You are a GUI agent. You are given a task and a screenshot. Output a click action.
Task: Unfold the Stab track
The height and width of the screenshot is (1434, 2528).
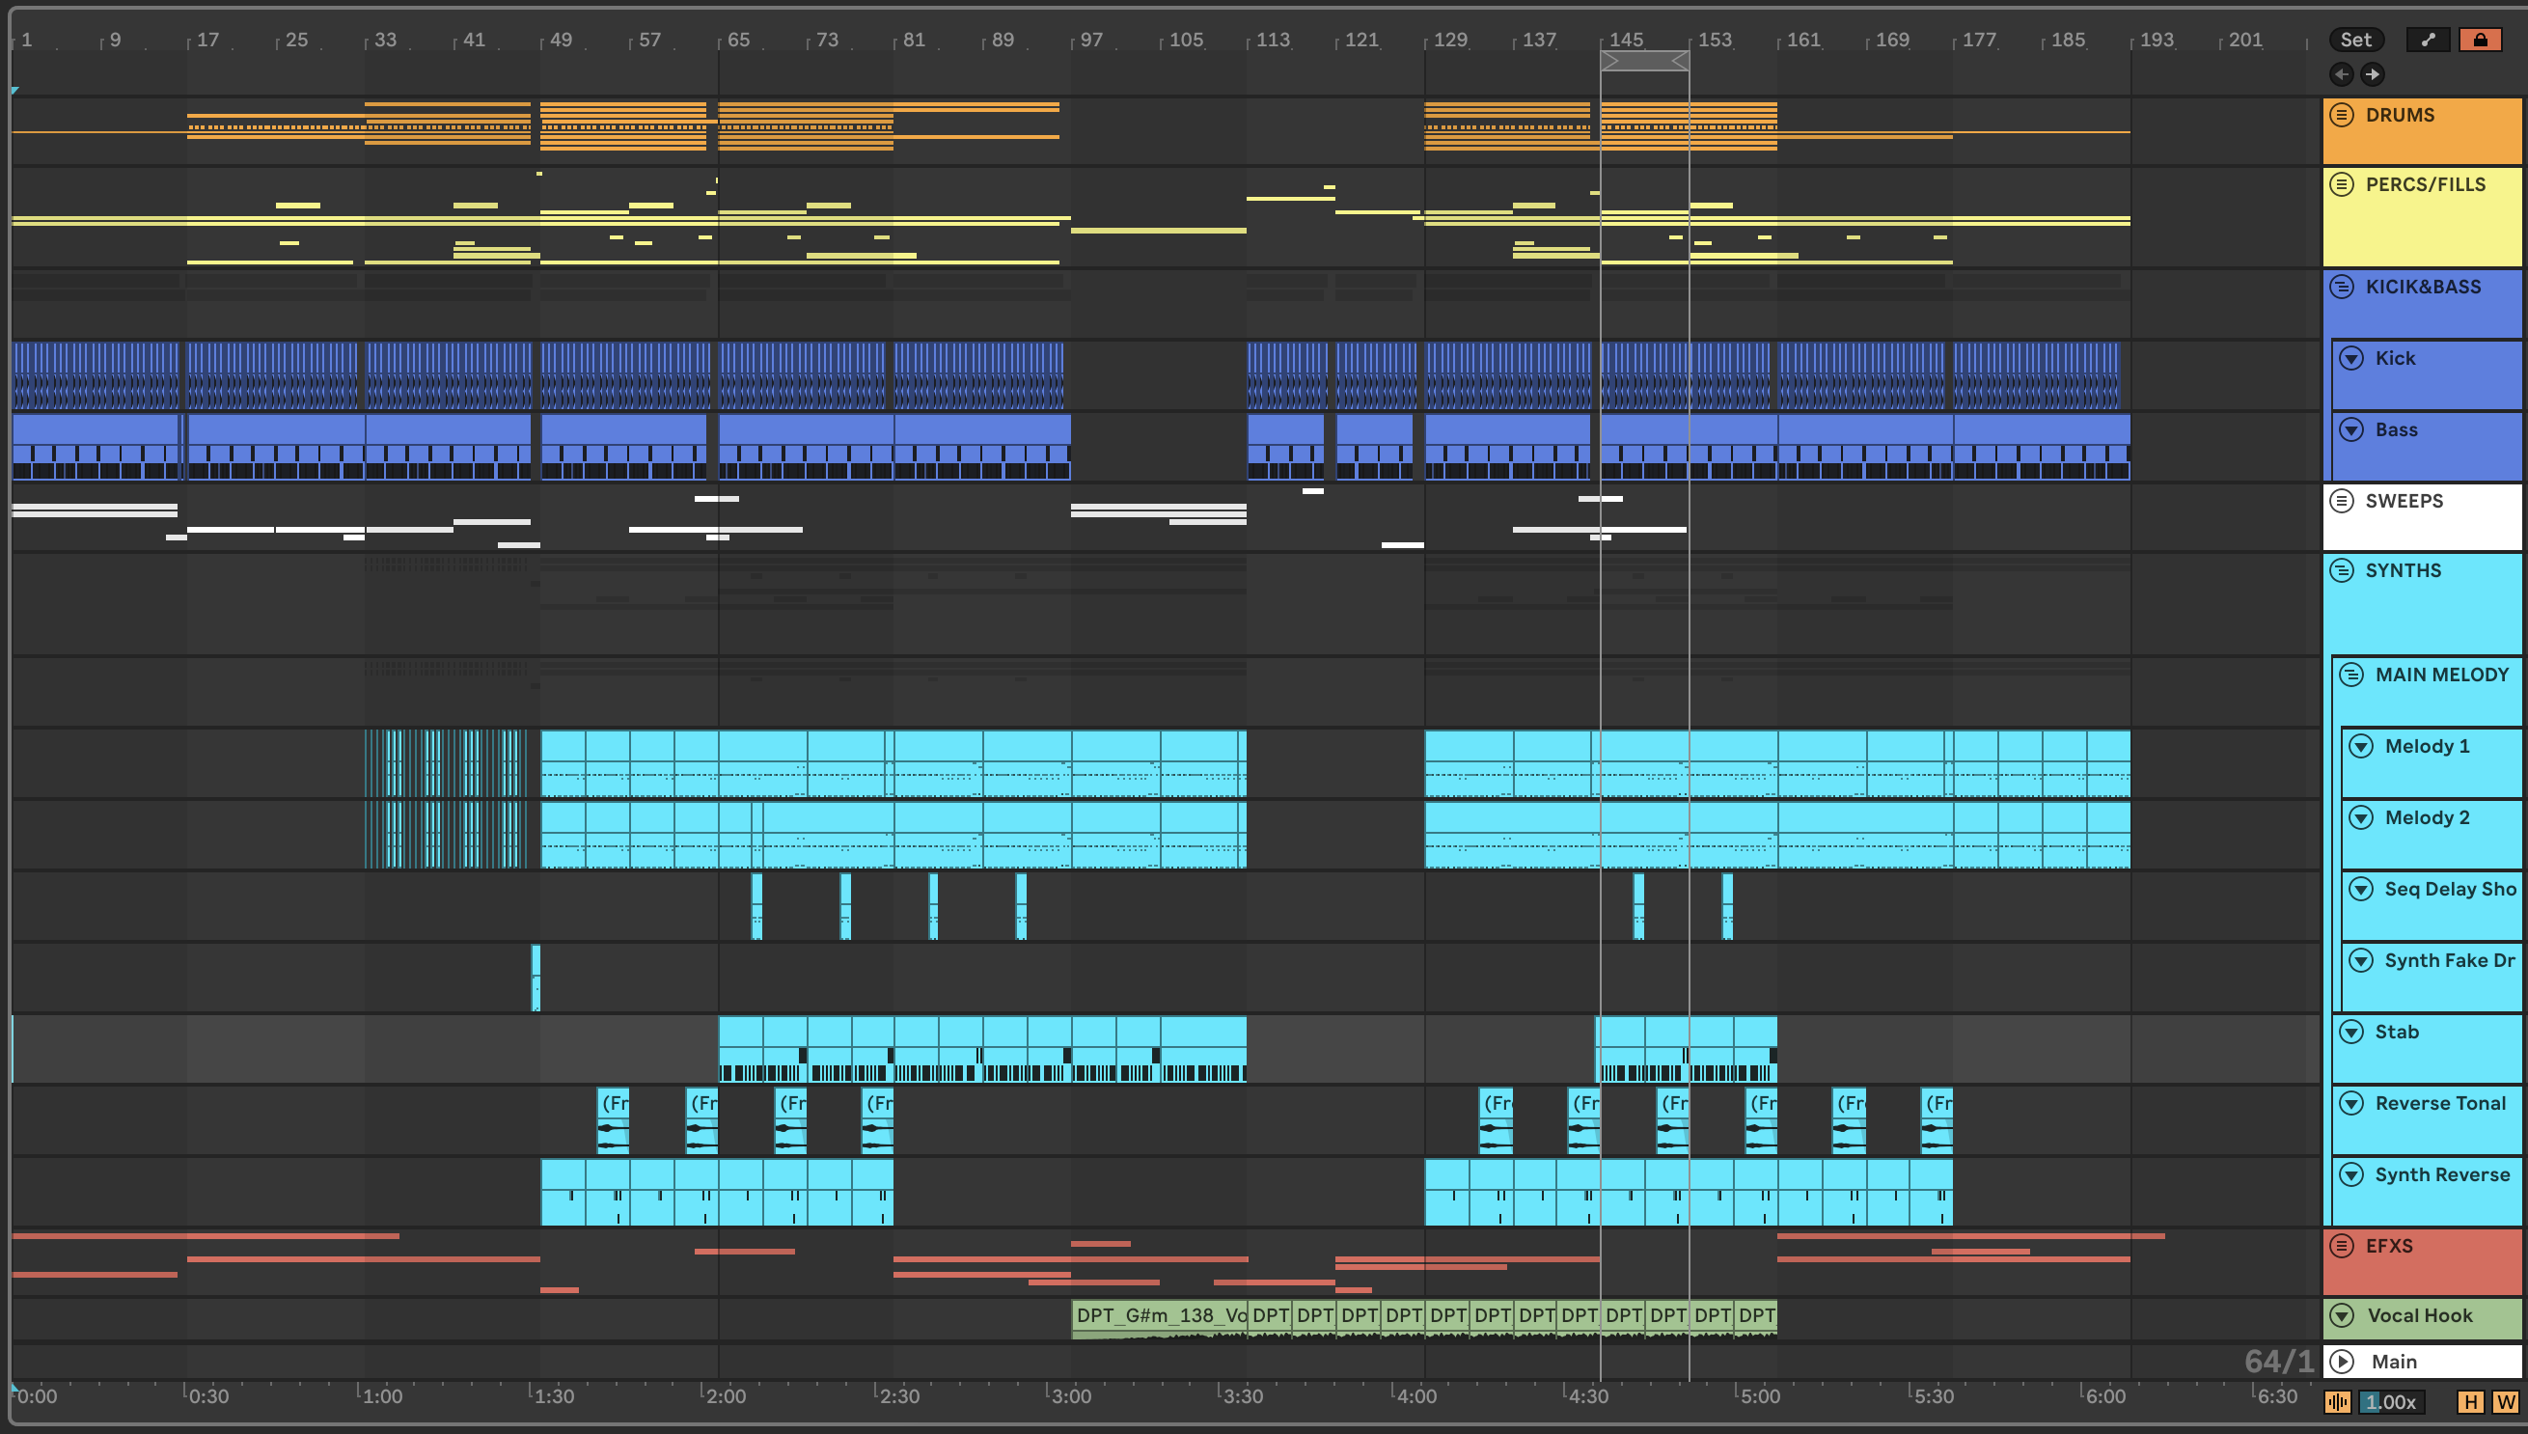tap(2351, 1032)
